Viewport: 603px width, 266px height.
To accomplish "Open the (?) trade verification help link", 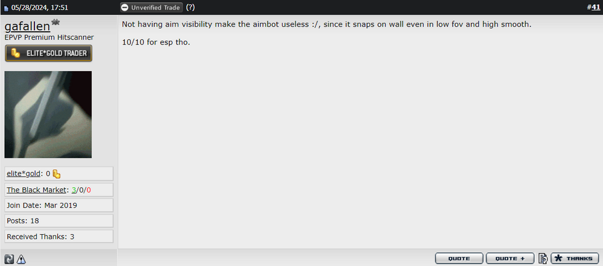I will pos(191,7).
